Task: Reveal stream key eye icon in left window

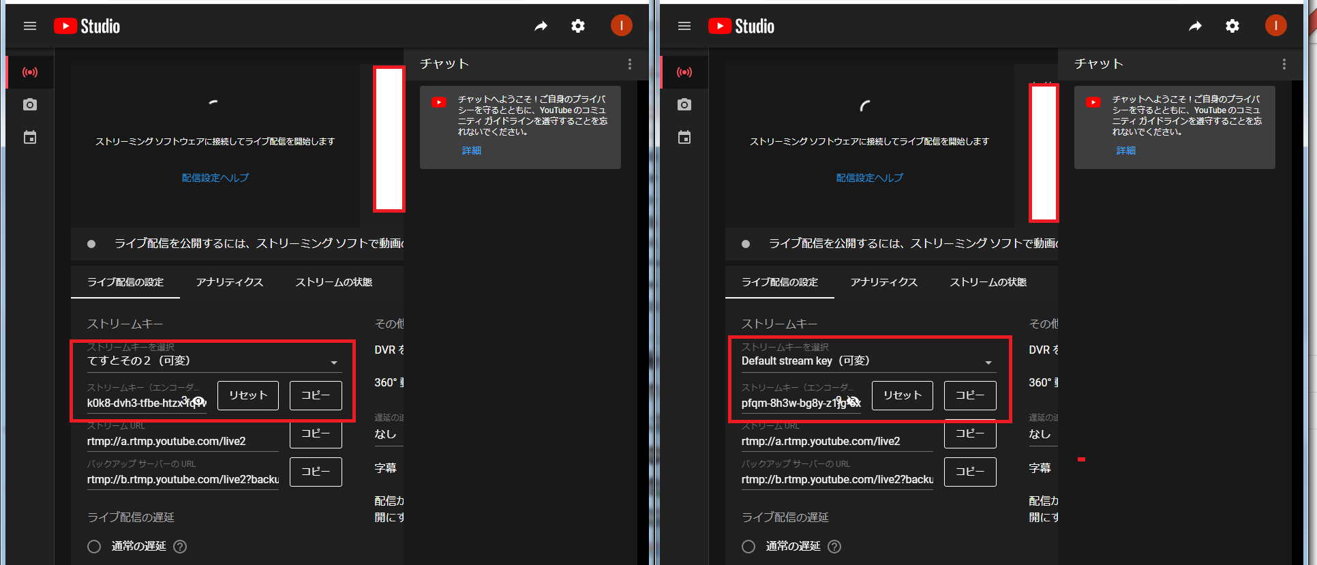Action: [198, 401]
